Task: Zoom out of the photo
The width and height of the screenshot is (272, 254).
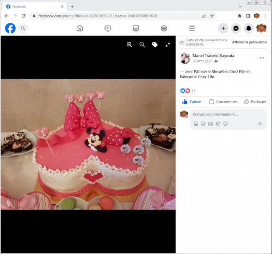Action: point(142,45)
